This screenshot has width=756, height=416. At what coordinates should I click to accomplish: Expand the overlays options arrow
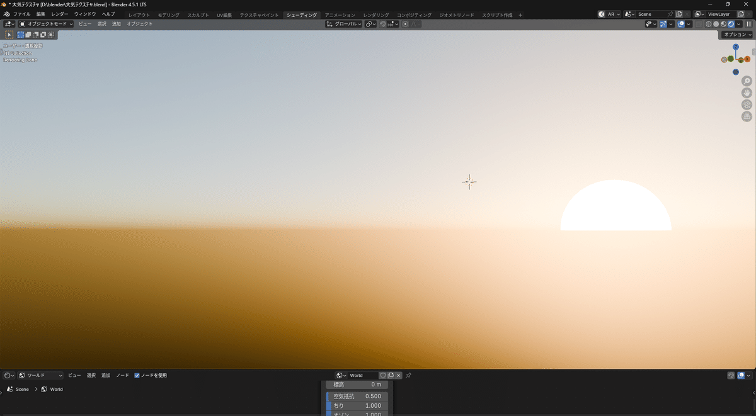click(x=689, y=24)
